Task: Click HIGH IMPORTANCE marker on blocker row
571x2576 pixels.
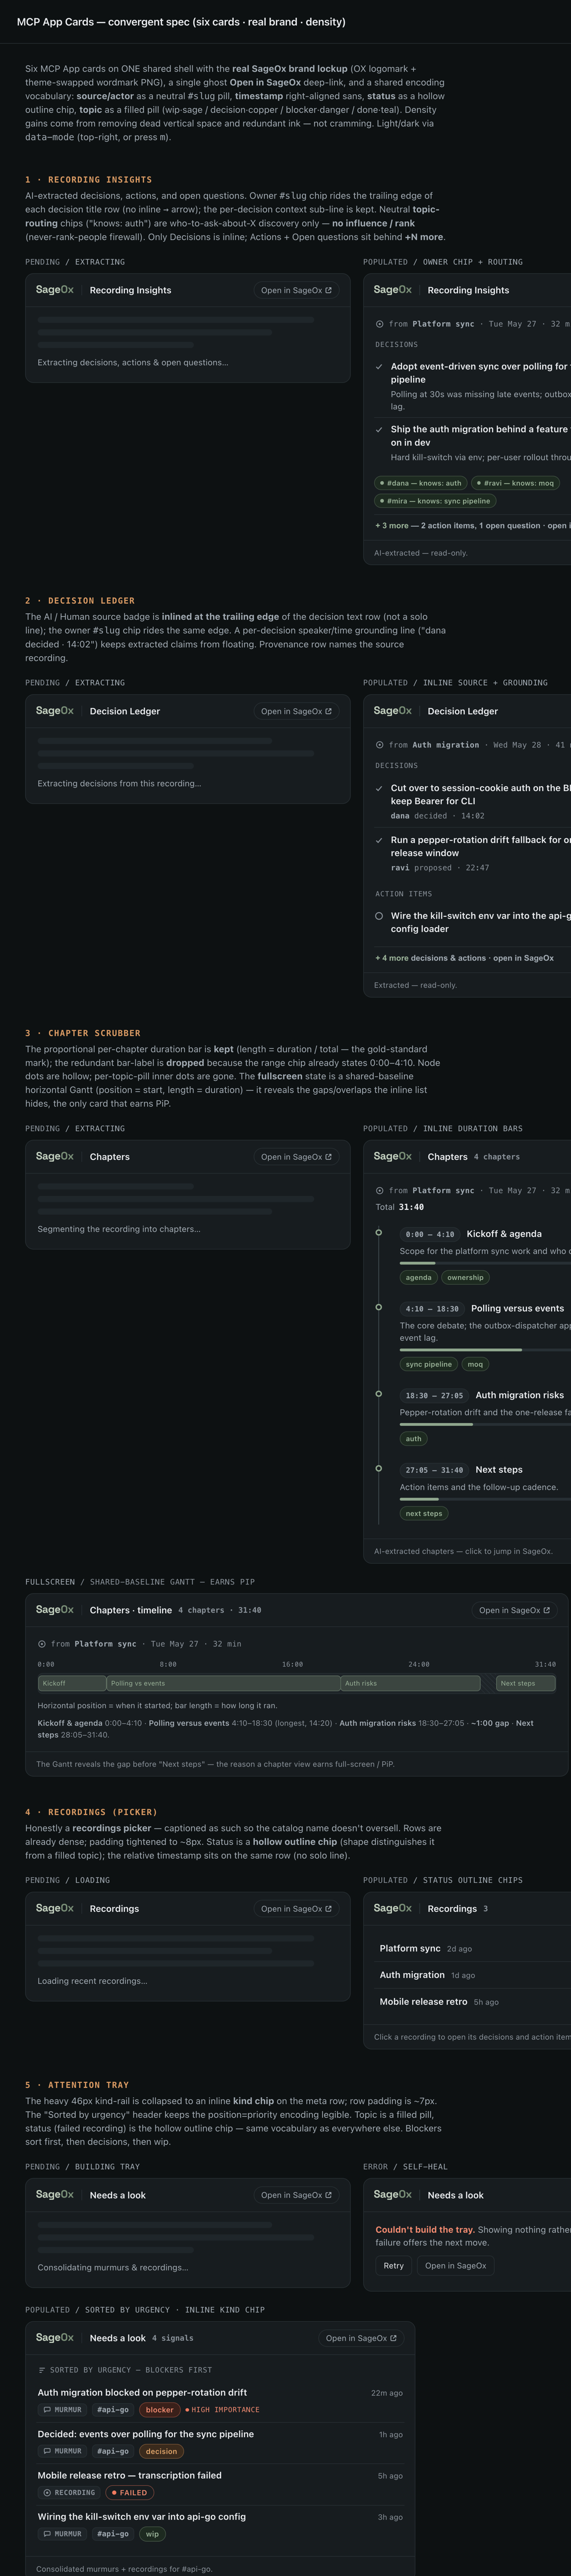Action: pyautogui.click(x=222, y=2410)
